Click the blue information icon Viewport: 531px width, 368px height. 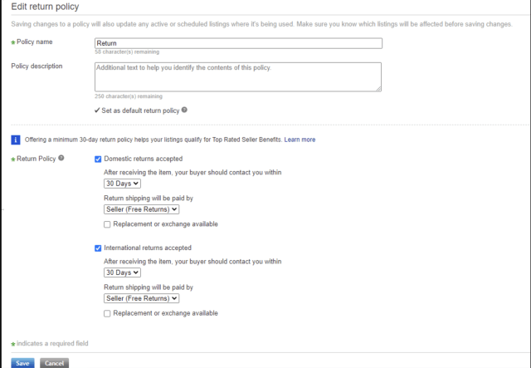click(x=15, y=140)
